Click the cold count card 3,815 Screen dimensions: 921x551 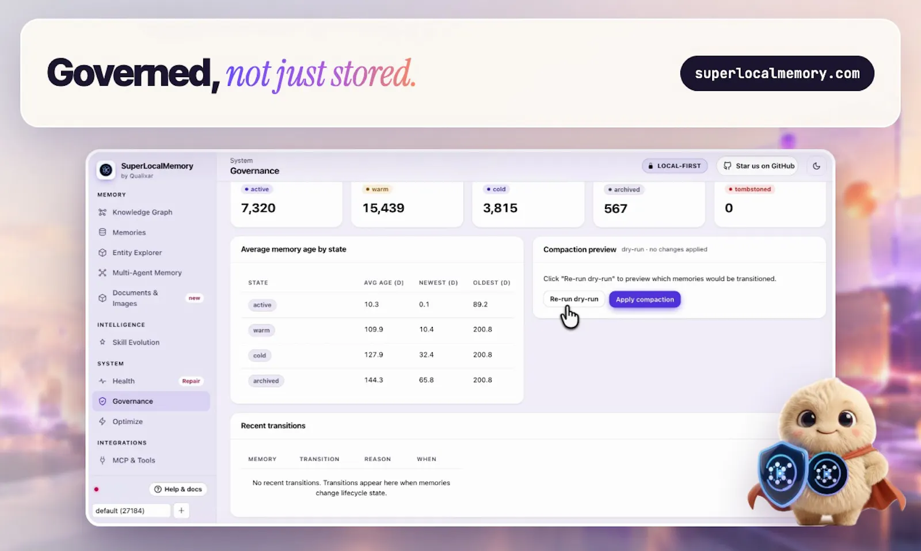[x=528, y=204]
